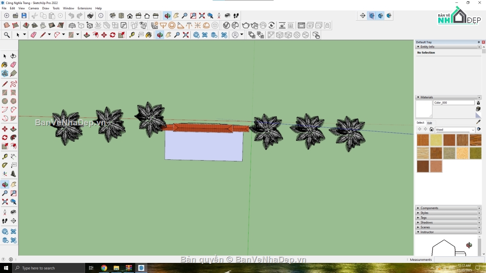Click the Materials home icon
486x273 pixels.
point(431,129)
